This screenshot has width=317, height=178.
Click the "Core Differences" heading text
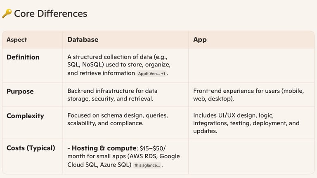coord(50,14)
